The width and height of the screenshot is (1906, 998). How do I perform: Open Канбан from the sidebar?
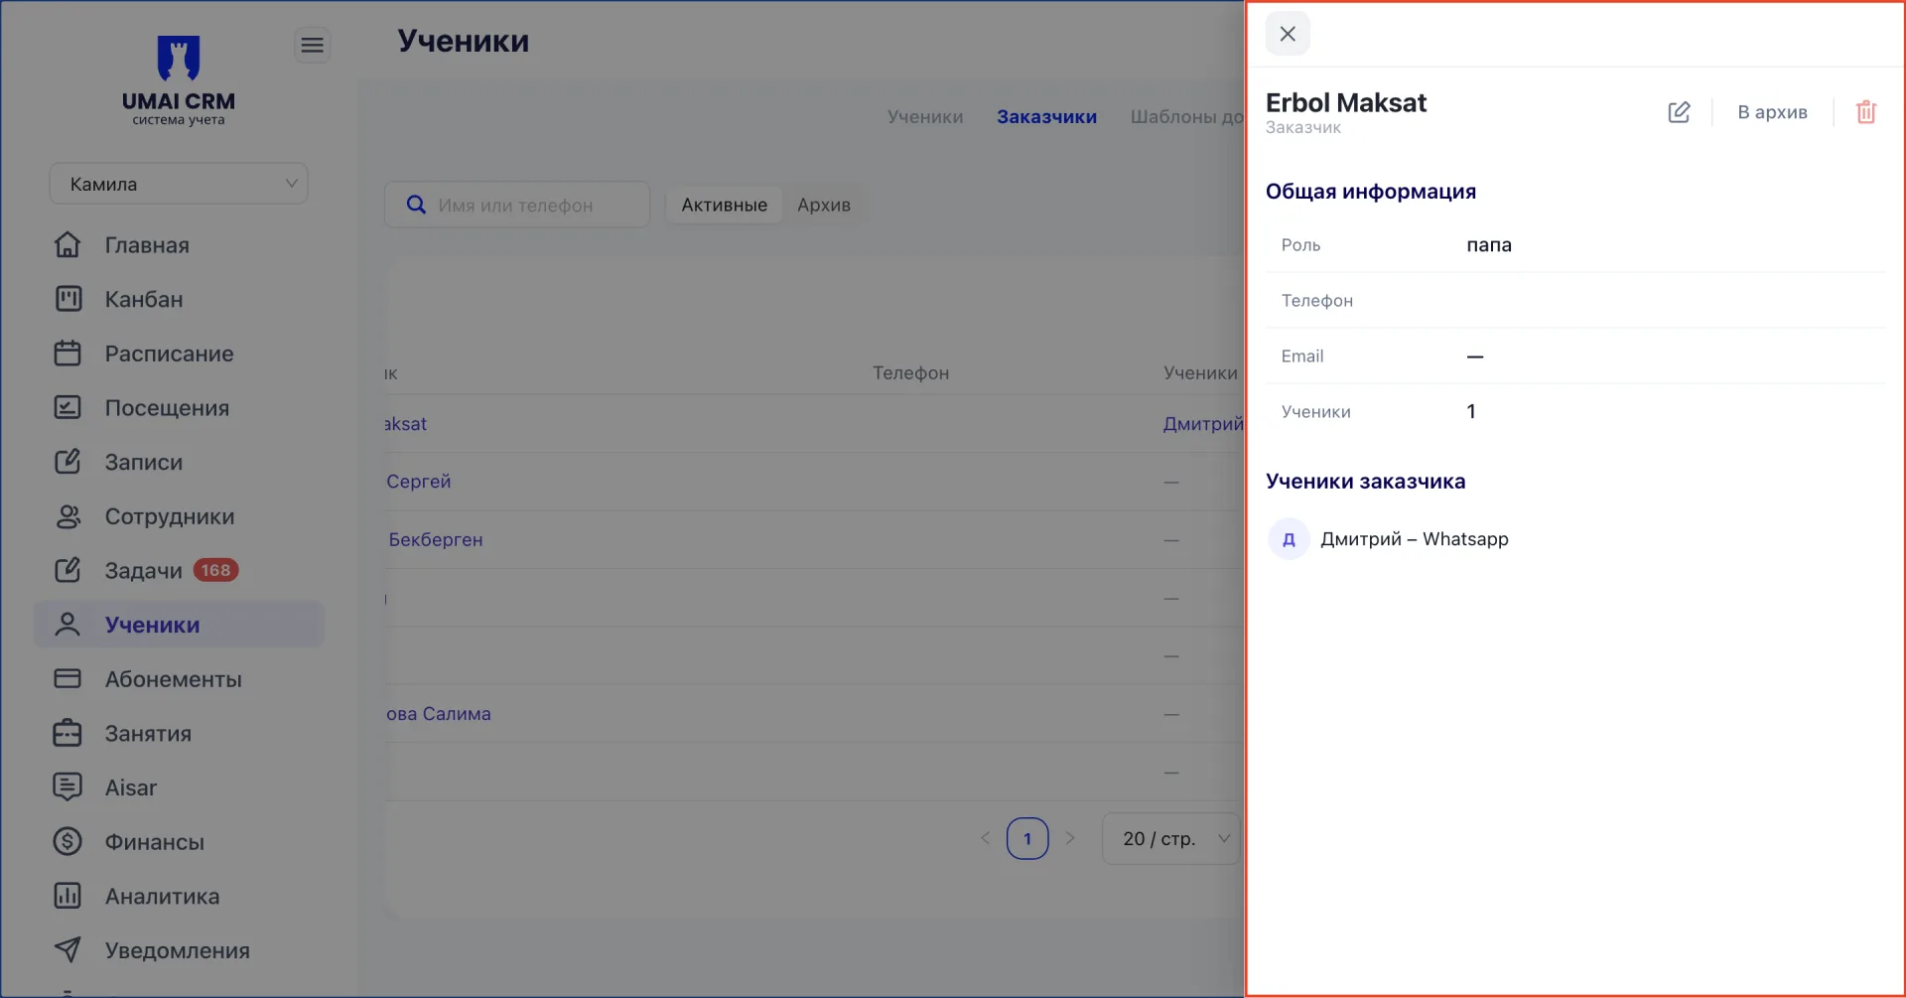144,299
